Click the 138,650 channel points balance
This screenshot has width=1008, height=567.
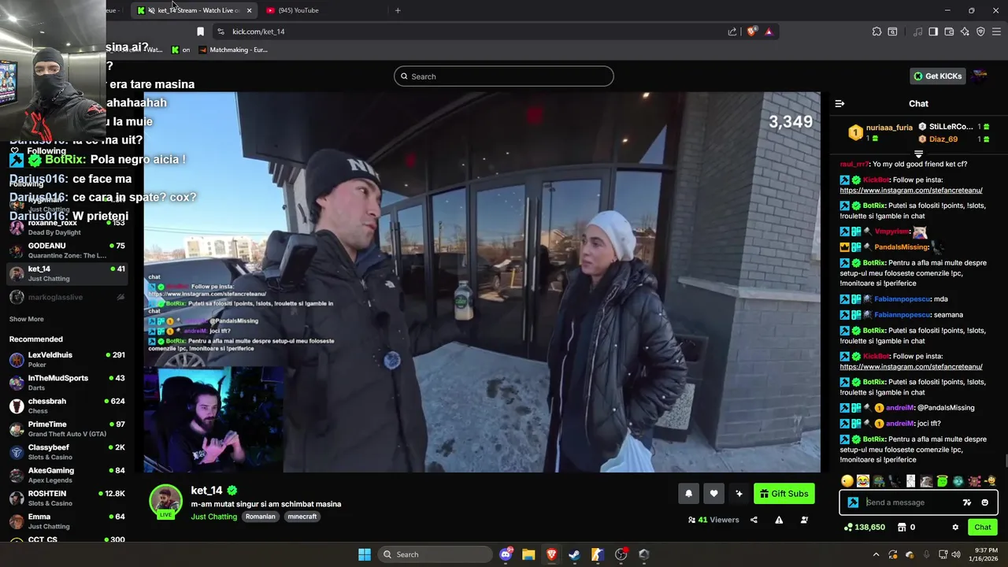tap(864, 528)
